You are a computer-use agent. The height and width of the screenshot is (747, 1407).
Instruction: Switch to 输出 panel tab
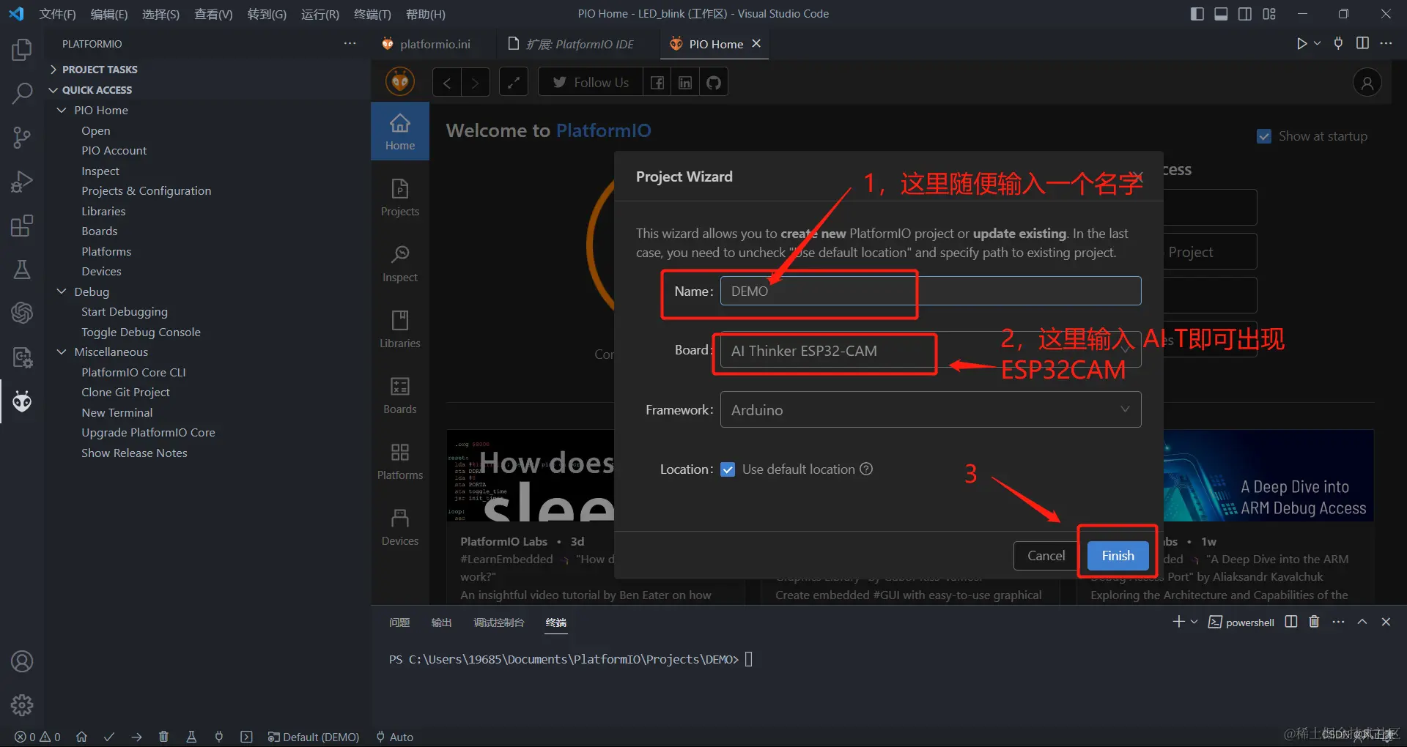point(441,622)
